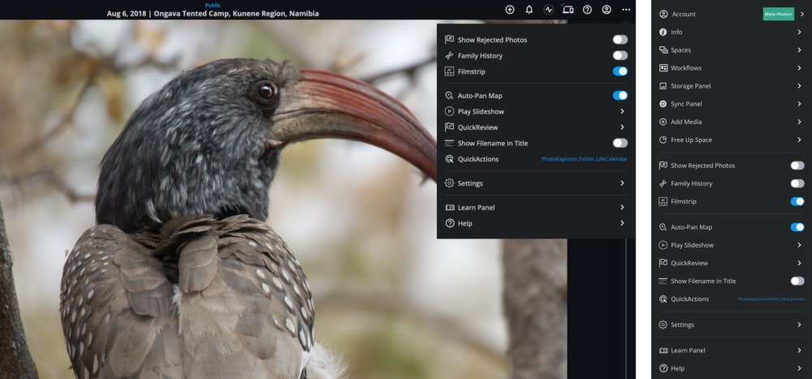This screenshot has width=812, height=379.
Task: Open Help entry in popup menu
Action: [x=536, y=223]
